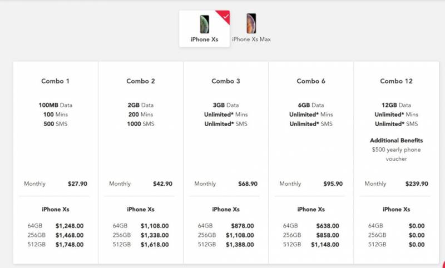The width and height of the screenshot is (445, 268).
Task: Choose the Combo 12 plan heading
Action: pos(396,81)
